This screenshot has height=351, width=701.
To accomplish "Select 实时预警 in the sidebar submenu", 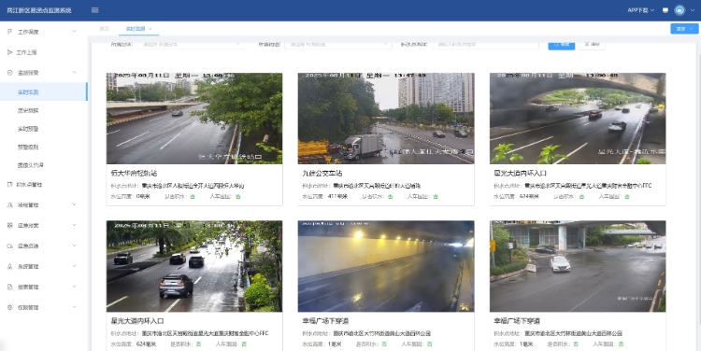I will click(28, 129).
